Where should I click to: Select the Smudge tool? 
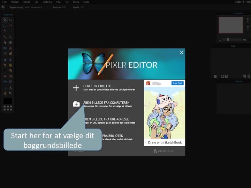pyautogui.click(x=5, y=65)
